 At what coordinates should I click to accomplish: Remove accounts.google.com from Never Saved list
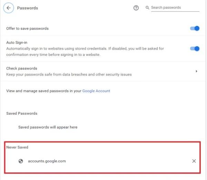click(194, 161)
